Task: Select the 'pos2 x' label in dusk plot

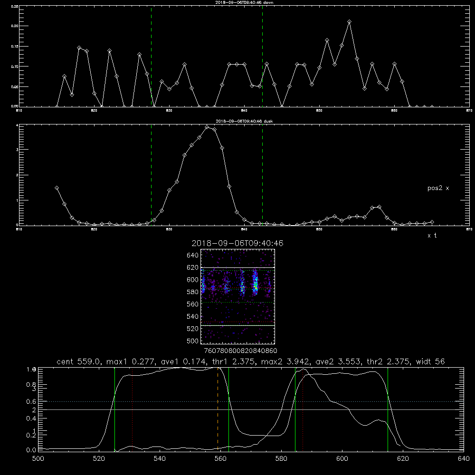Action: pyautogui.click(x=438, y=188)
